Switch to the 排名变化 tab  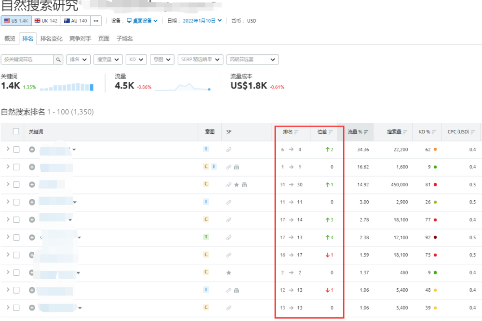51,39
